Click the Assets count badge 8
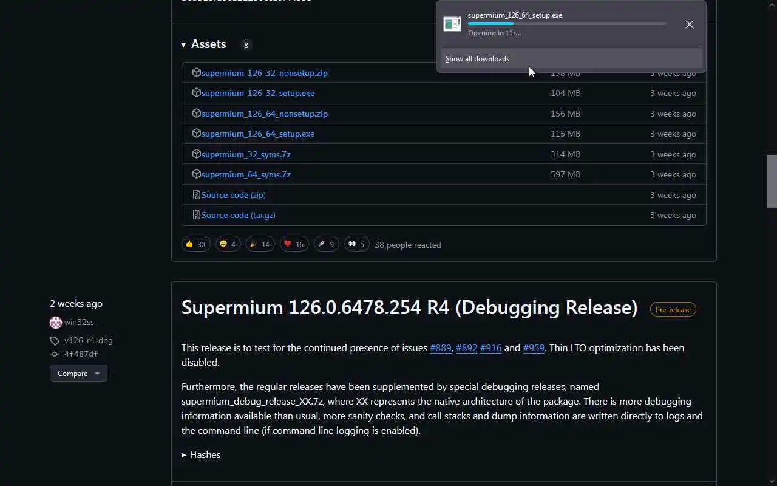The width and height of the screenshot is (777, 486). 246,45
